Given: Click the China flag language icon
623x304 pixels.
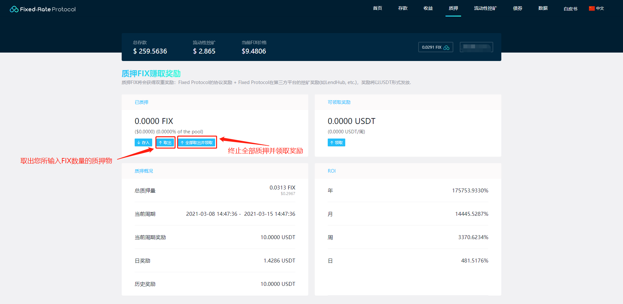Looking at the screenshot, I should click(x=592, y=8).
